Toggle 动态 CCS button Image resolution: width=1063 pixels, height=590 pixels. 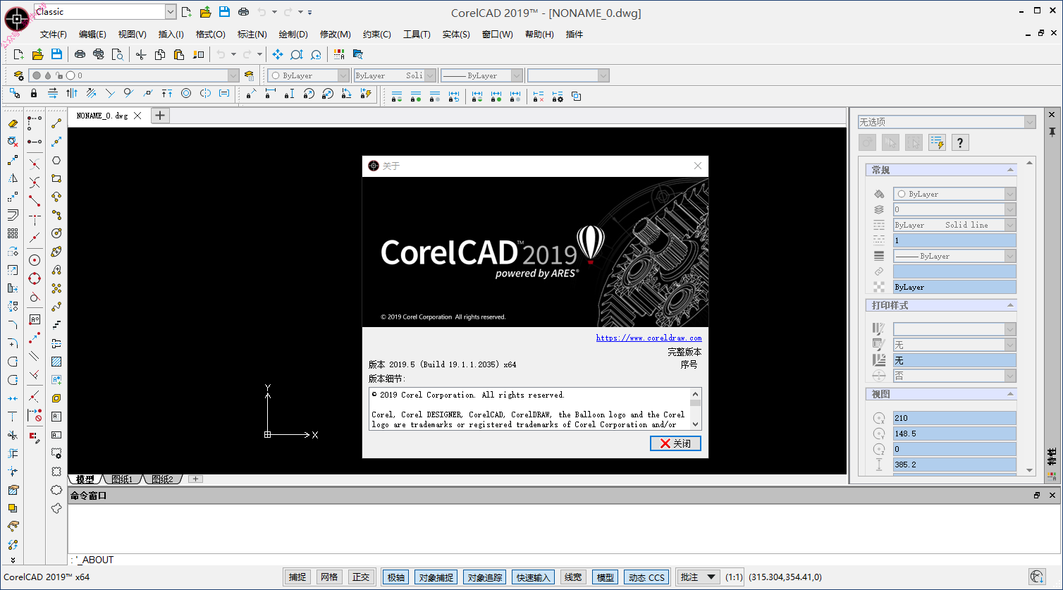pos(646,577)
